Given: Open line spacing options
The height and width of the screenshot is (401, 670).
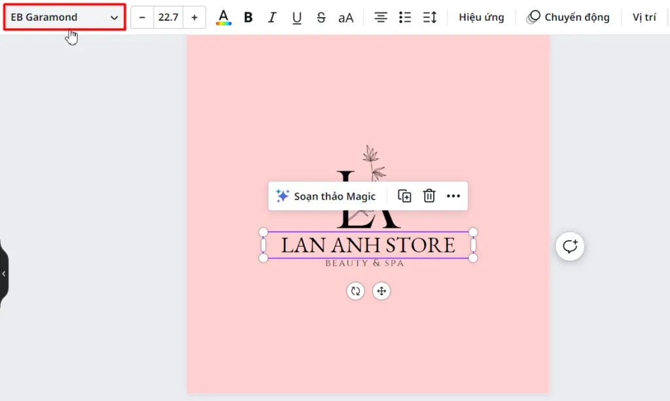Looking at the screenshot, I should (429, 18).
